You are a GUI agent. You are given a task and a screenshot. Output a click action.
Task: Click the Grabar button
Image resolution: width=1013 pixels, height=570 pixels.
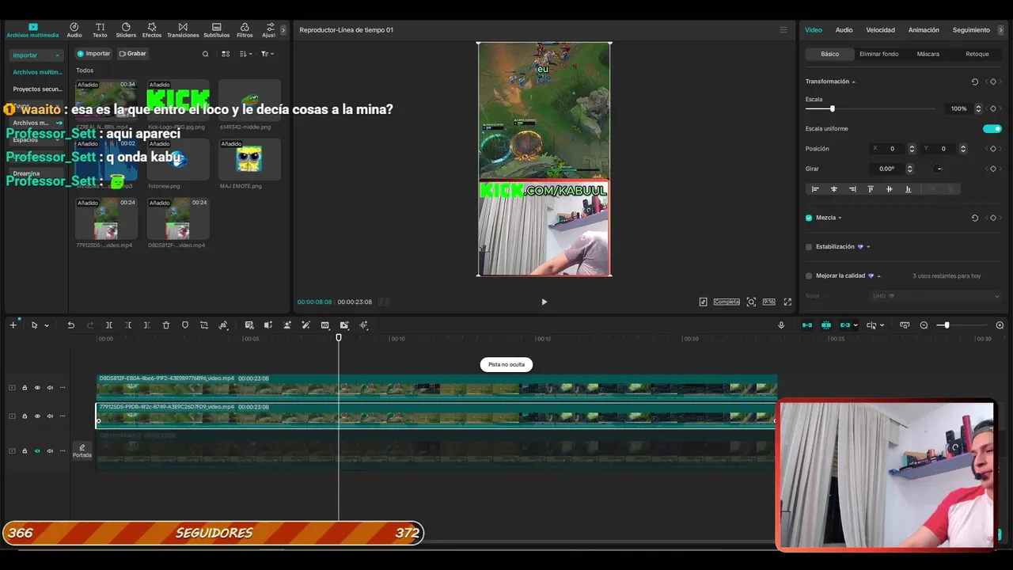click(132, 54)
